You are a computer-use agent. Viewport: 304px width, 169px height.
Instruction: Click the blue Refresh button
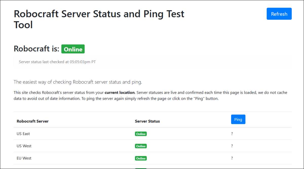(x=279, y=14)
